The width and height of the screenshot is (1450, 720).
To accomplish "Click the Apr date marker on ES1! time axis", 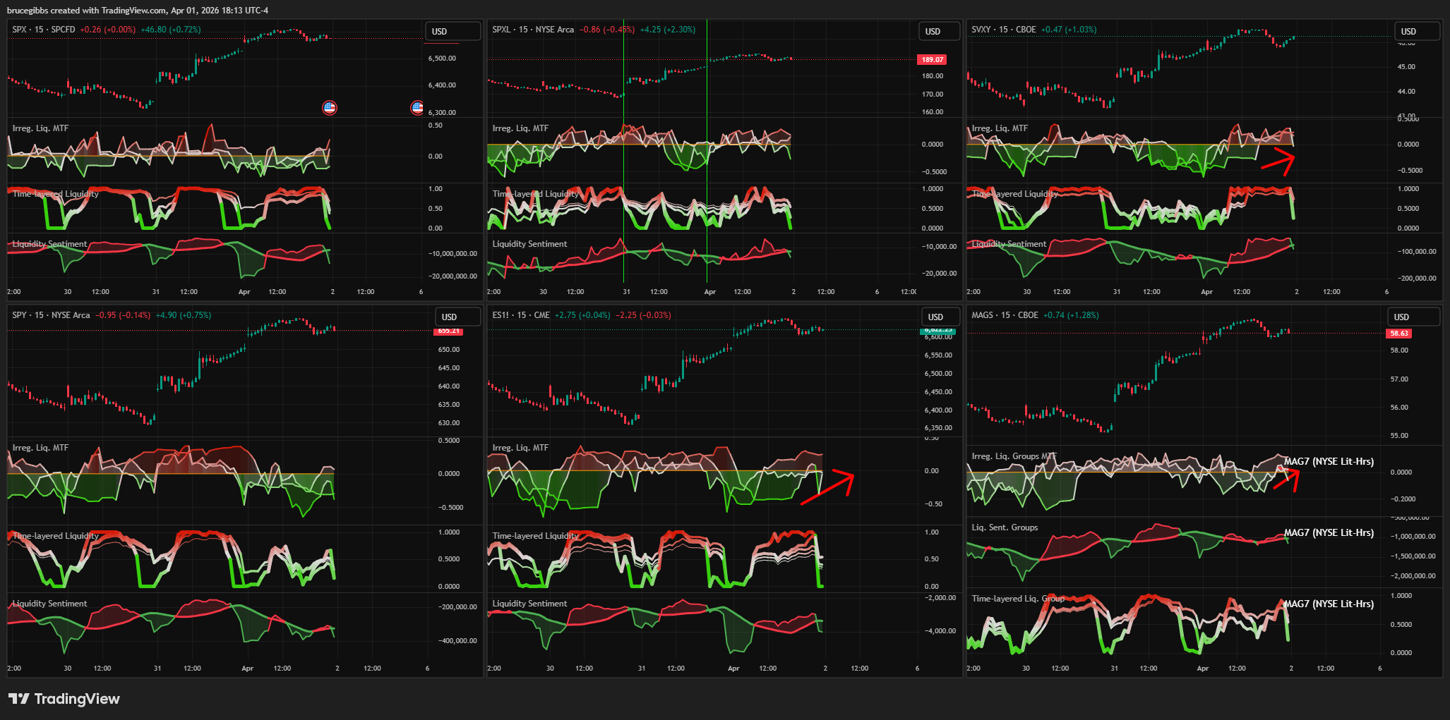I will (x=733, y=669).
